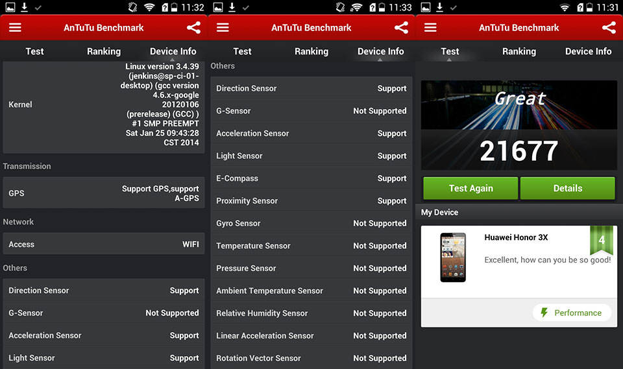Open the Details button for score breakdown
The width and height of the screenshot is (623, 369).
click(567, 188)
